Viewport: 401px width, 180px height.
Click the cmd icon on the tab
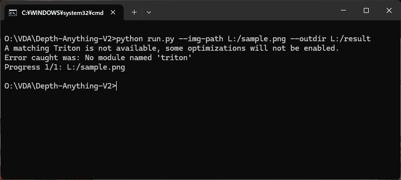click(x=13, y=12)
